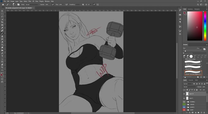Open the Brush Preset picker arrow
Viewport: 208px width, 114px height.
click(x=16, y=5)
